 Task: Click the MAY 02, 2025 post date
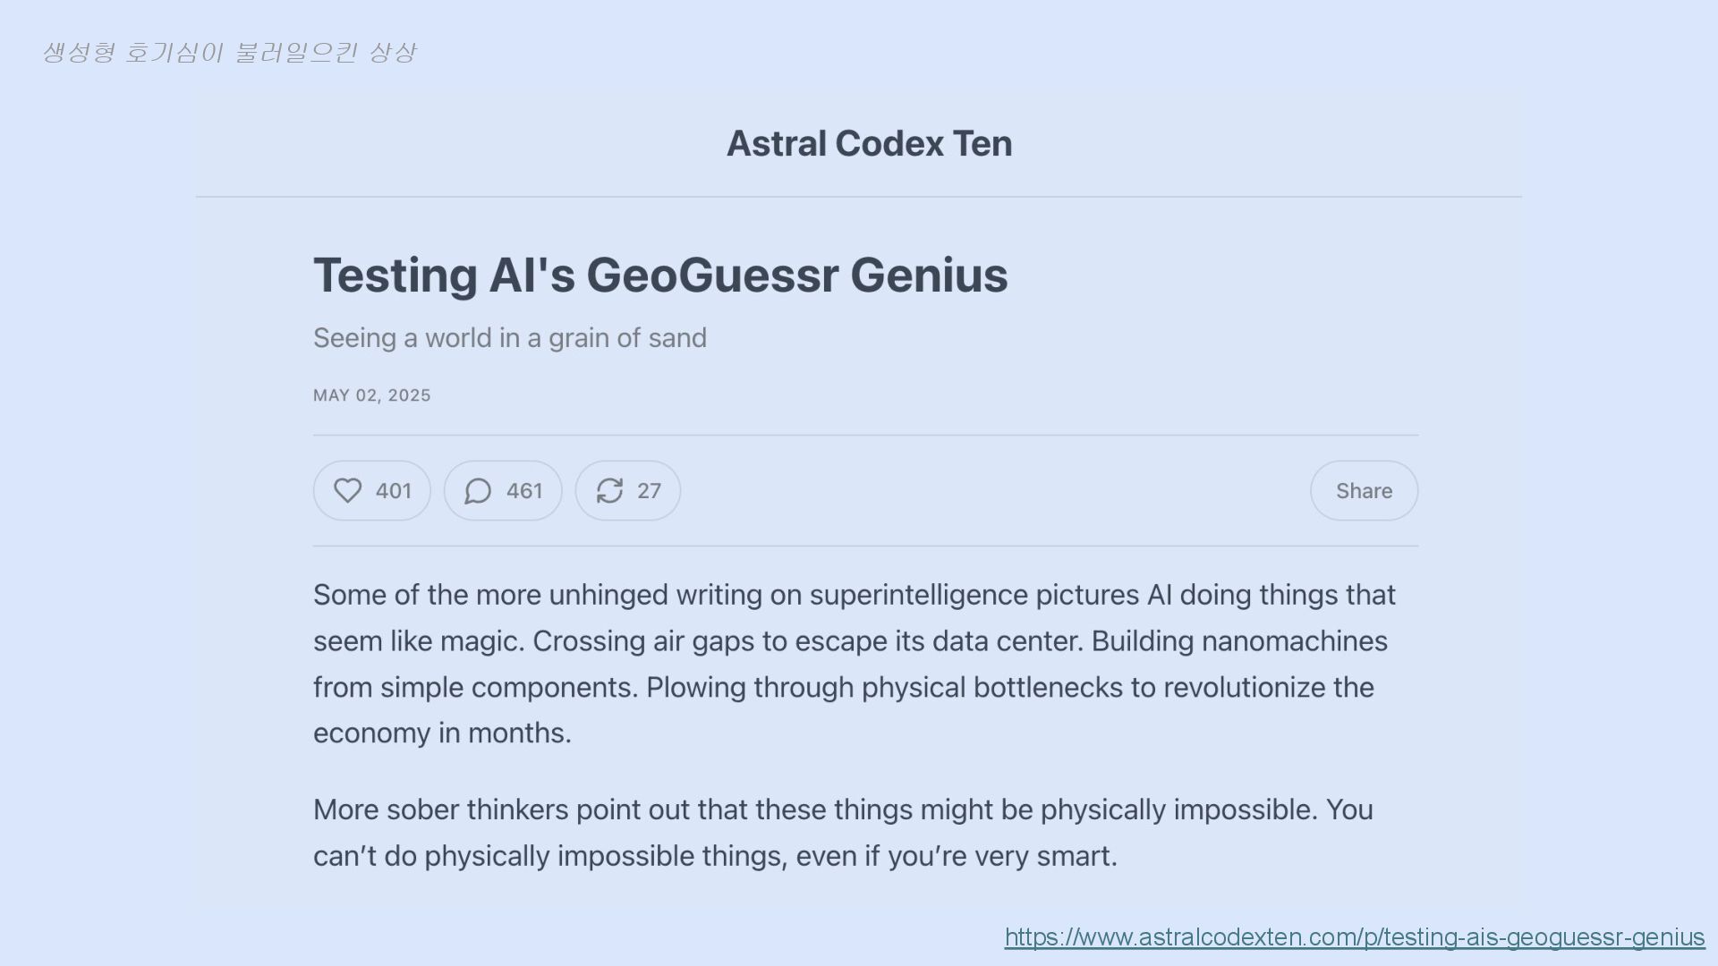(x=372, y=395)
